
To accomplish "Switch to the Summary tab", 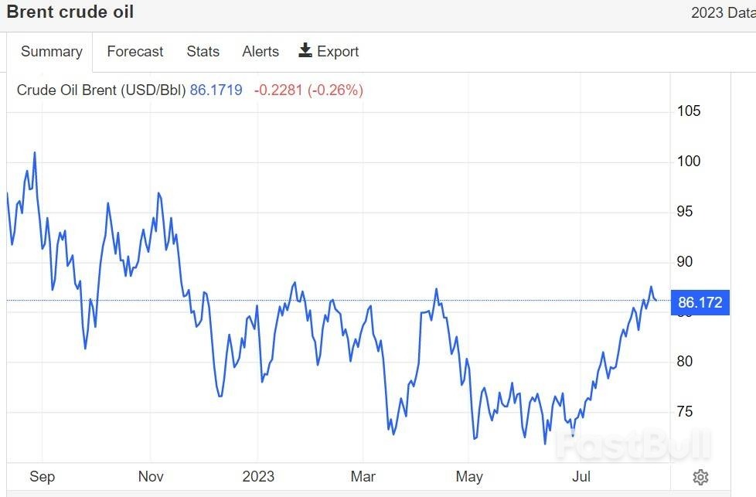I will click(x=51, y=52).
